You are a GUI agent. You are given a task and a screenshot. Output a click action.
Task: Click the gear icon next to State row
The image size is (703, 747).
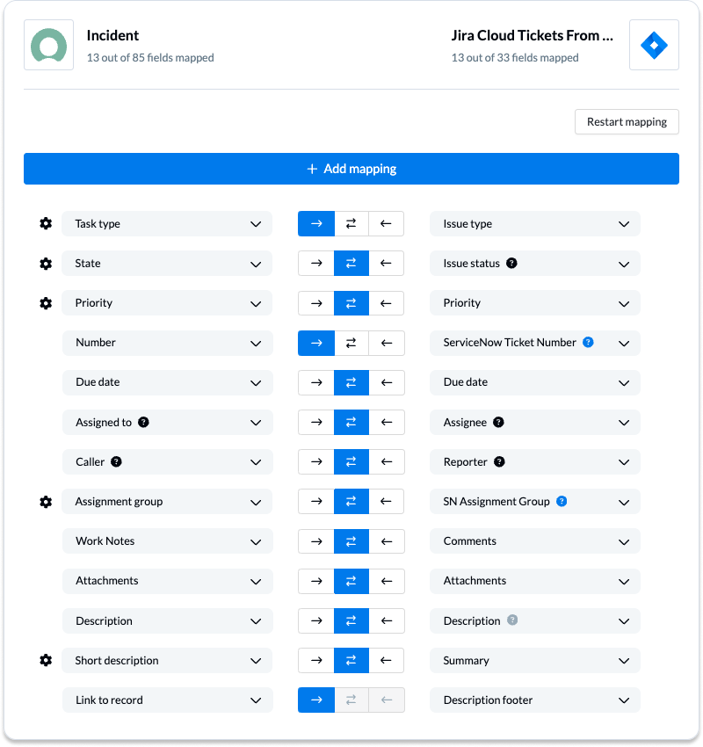click(46, 263)
